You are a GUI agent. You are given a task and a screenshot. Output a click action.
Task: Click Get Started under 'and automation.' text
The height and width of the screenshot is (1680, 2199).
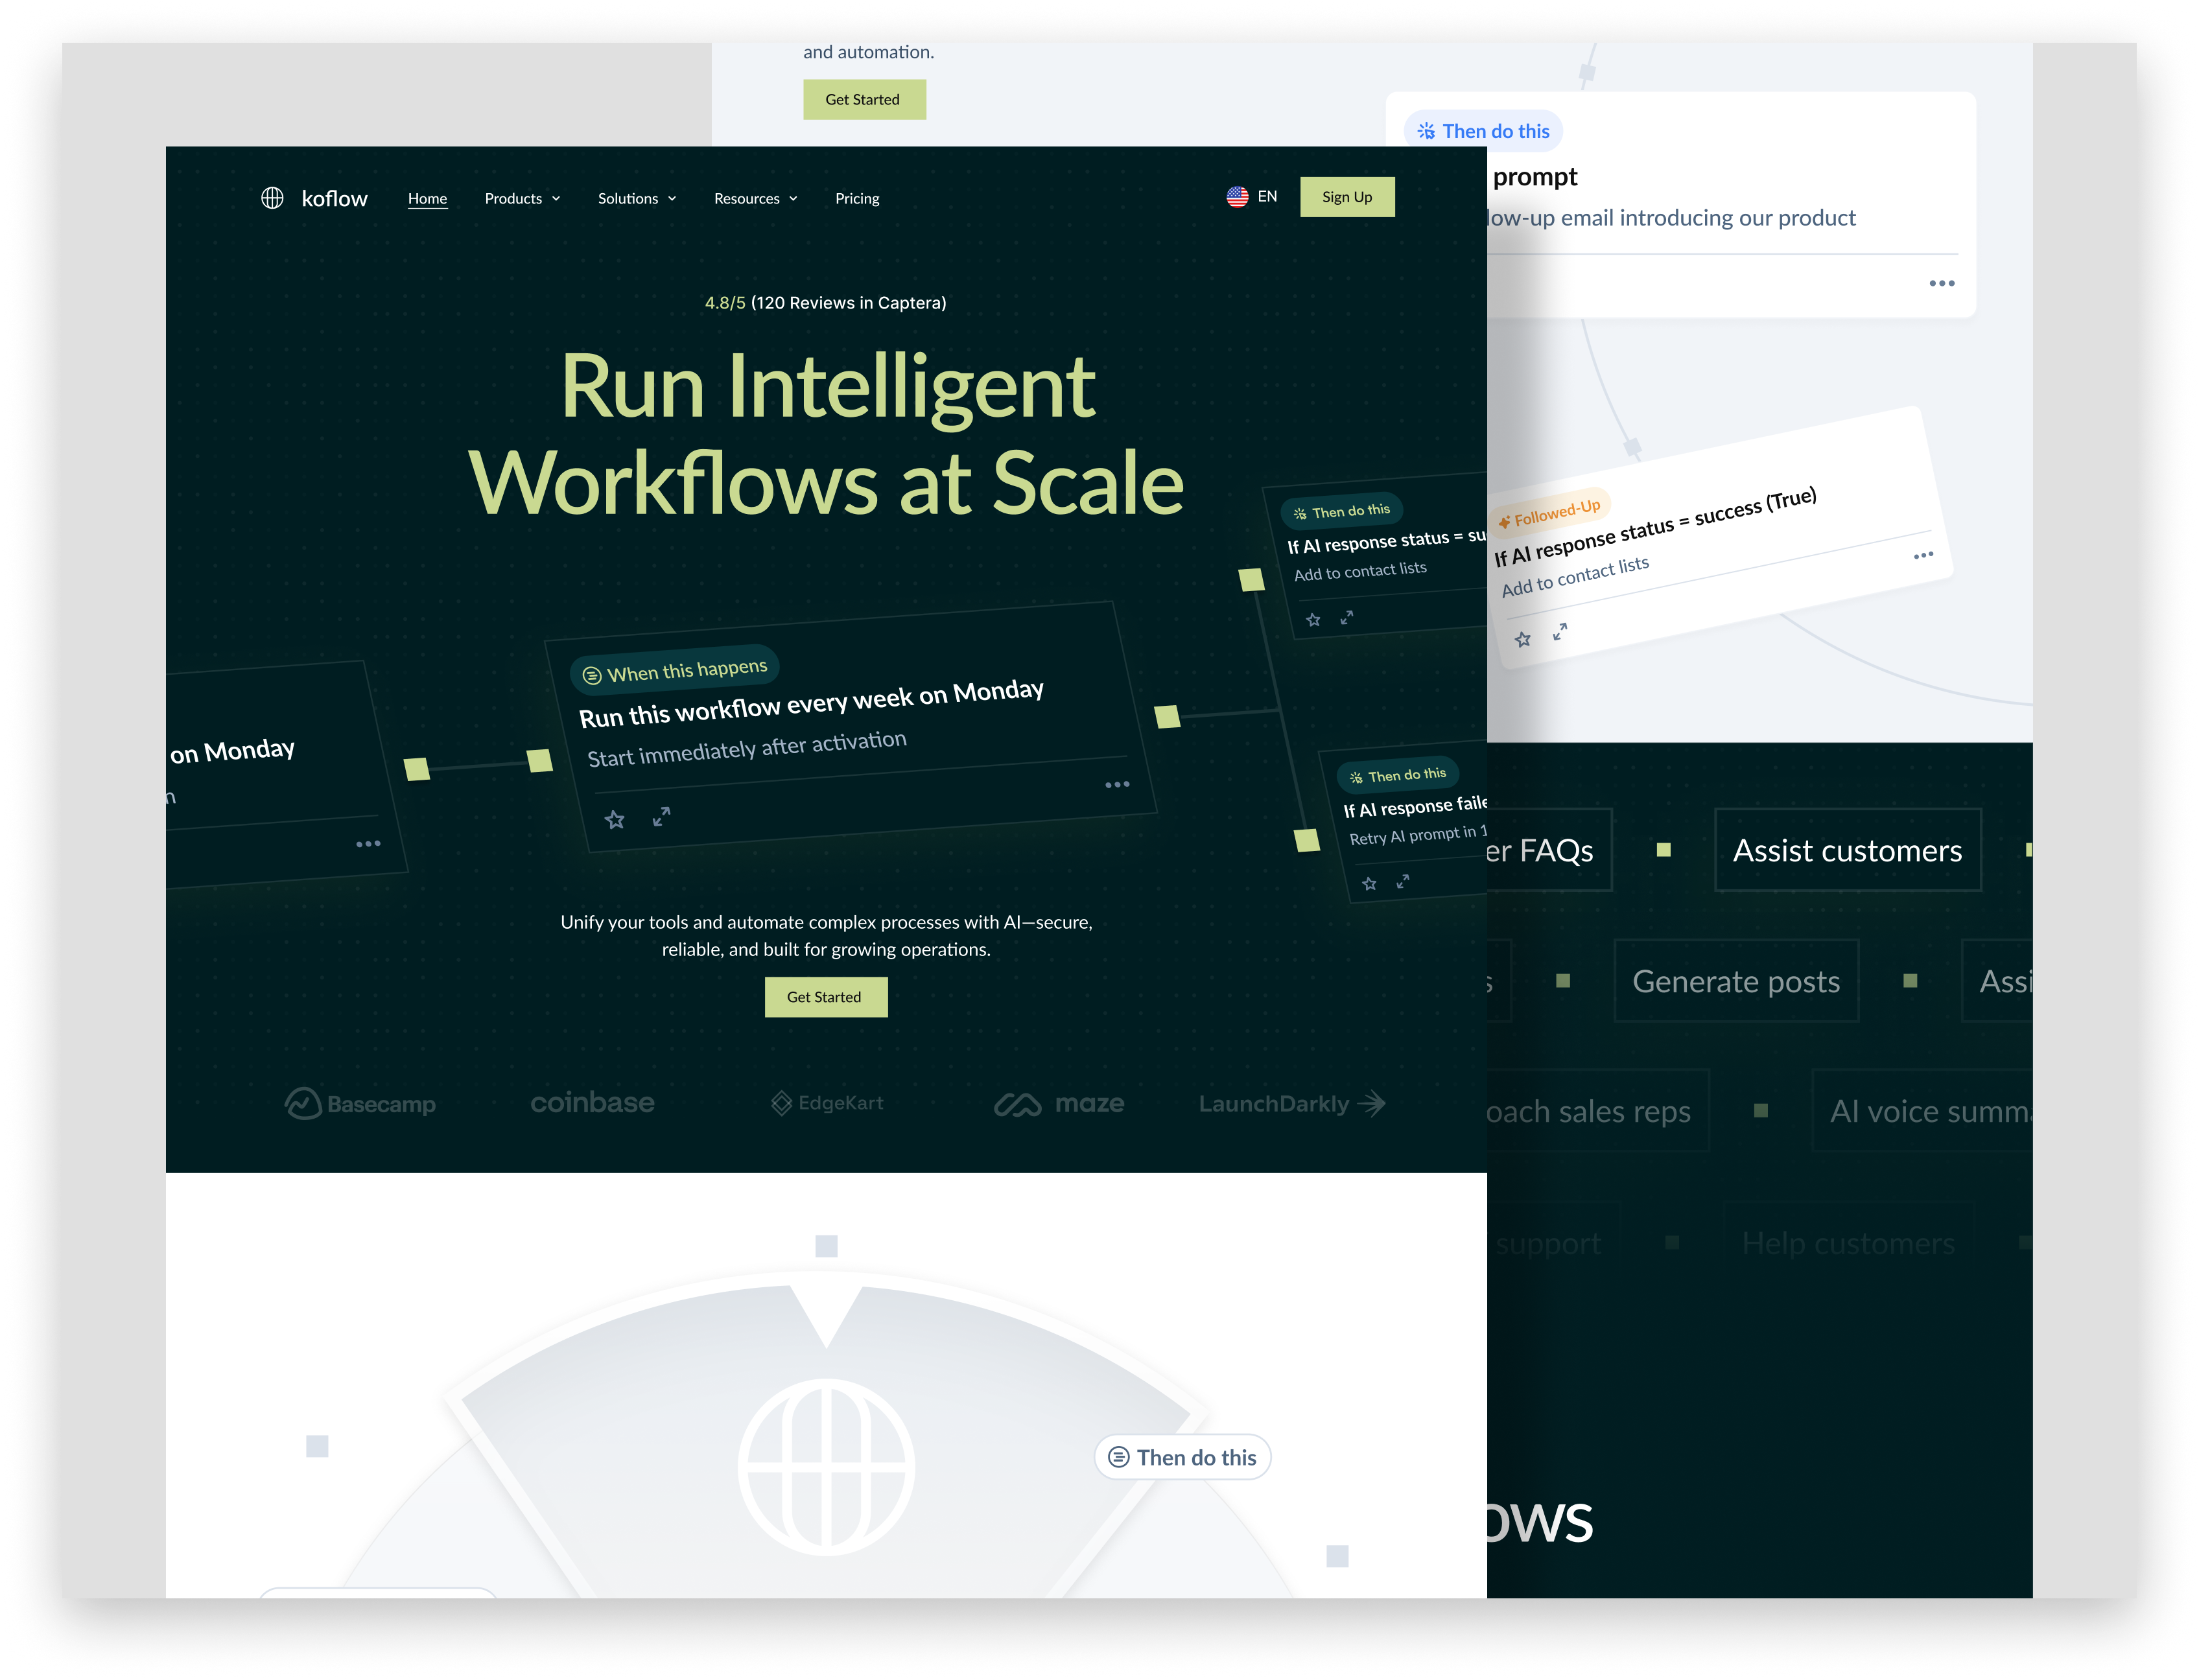(x=864, y=99)
